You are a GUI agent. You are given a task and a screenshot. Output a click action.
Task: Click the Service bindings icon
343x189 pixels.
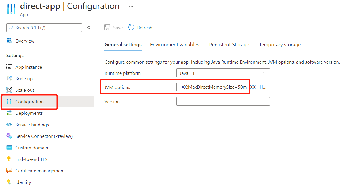point(9,125)
